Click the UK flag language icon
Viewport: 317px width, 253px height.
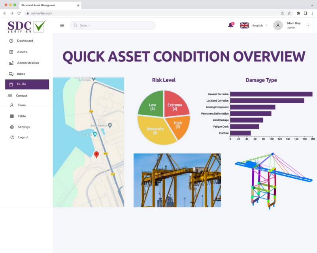245,25
